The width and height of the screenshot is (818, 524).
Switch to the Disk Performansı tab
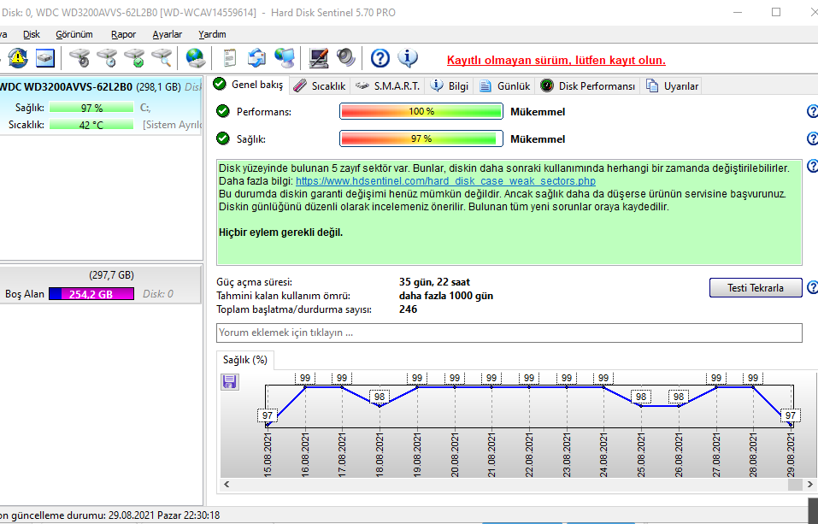[587, 86]
